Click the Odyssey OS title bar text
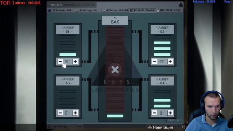The width and height of the screenshot is (233, 131). [x=56, y=5]
